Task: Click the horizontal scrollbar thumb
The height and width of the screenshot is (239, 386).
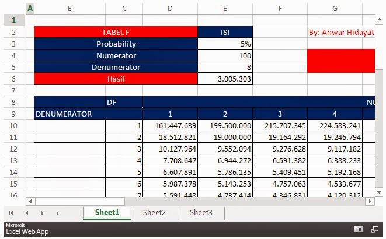Action: click(x=80, y=202)
